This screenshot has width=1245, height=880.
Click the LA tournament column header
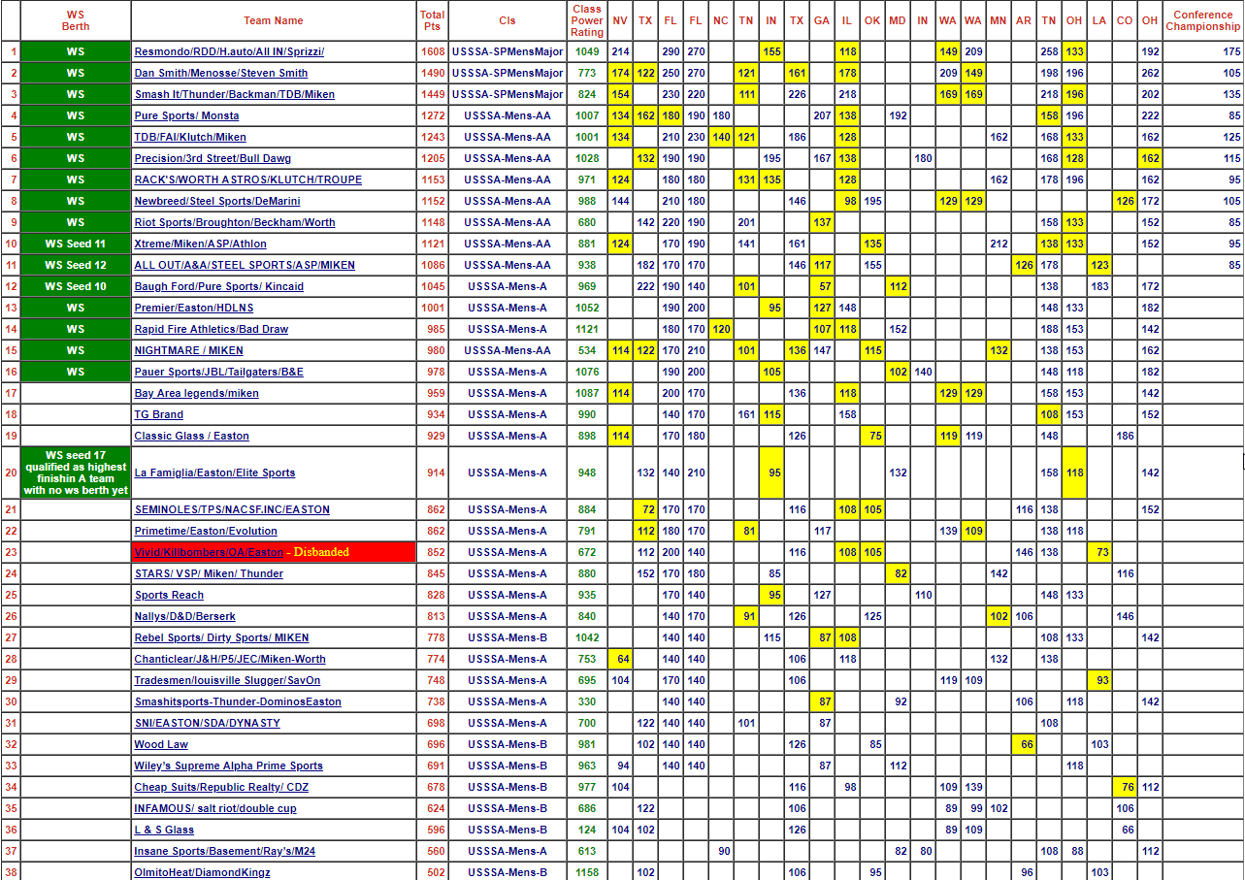pyautogui.click(x=1099, y=20)
